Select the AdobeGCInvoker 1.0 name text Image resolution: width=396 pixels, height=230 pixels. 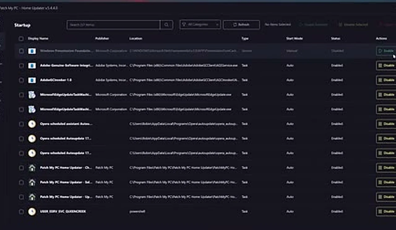(x=56, y=80)
